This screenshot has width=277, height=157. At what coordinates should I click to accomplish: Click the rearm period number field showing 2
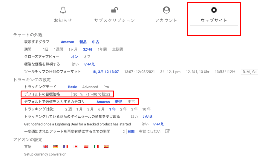click(124, 132)
